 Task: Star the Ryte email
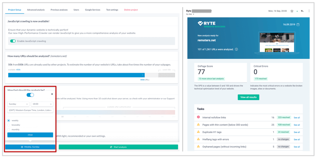coord(292,11)
